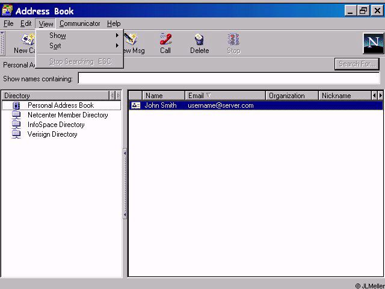Minimize the Address Book window
This screenshot has height=289, width=385.
click(351, 11)
